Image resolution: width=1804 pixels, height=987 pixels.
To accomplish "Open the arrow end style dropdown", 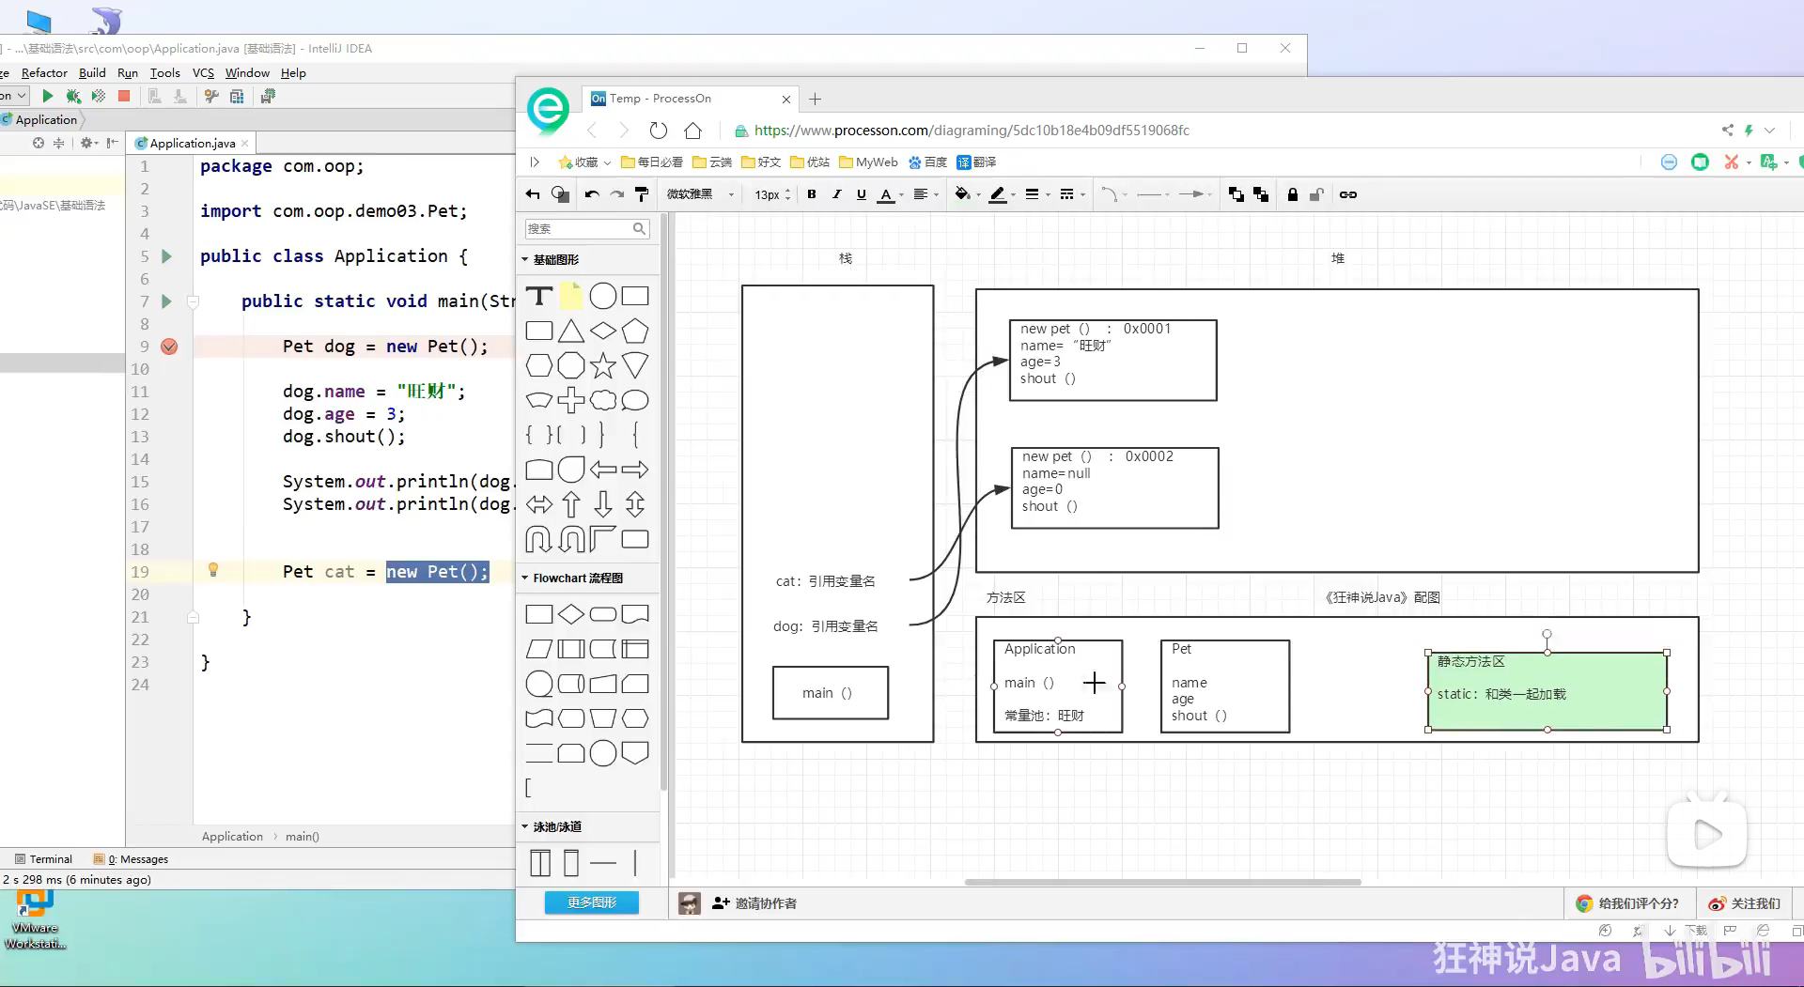I will 1195,194.
